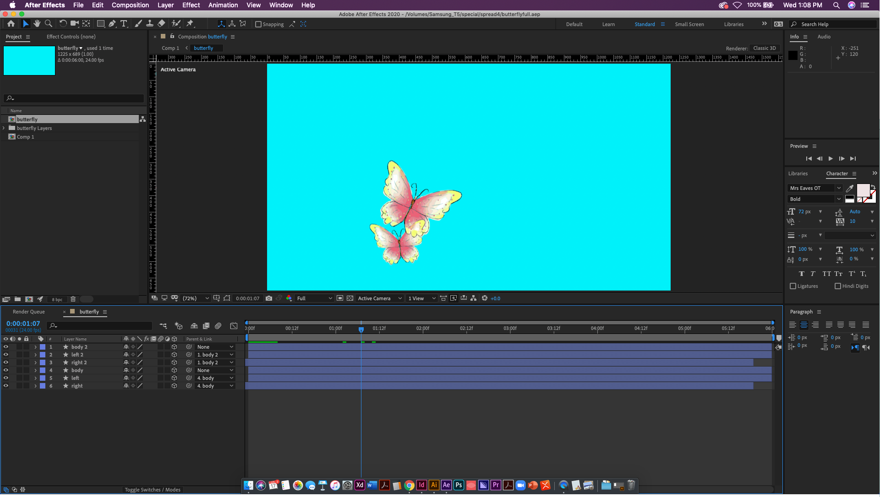Select the Puppet Pin tool
The height and width of the screenshot is (497, 880).
pyautogui.click(x=190, y=24)
